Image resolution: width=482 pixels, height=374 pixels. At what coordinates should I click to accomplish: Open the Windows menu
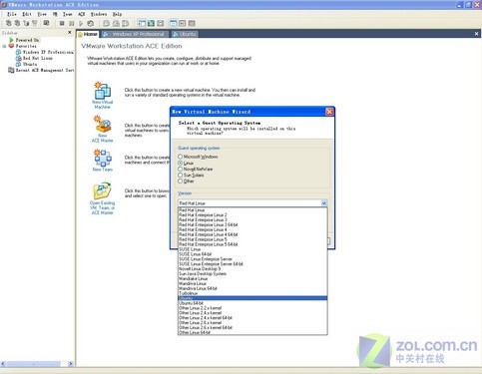pos(99,14)
